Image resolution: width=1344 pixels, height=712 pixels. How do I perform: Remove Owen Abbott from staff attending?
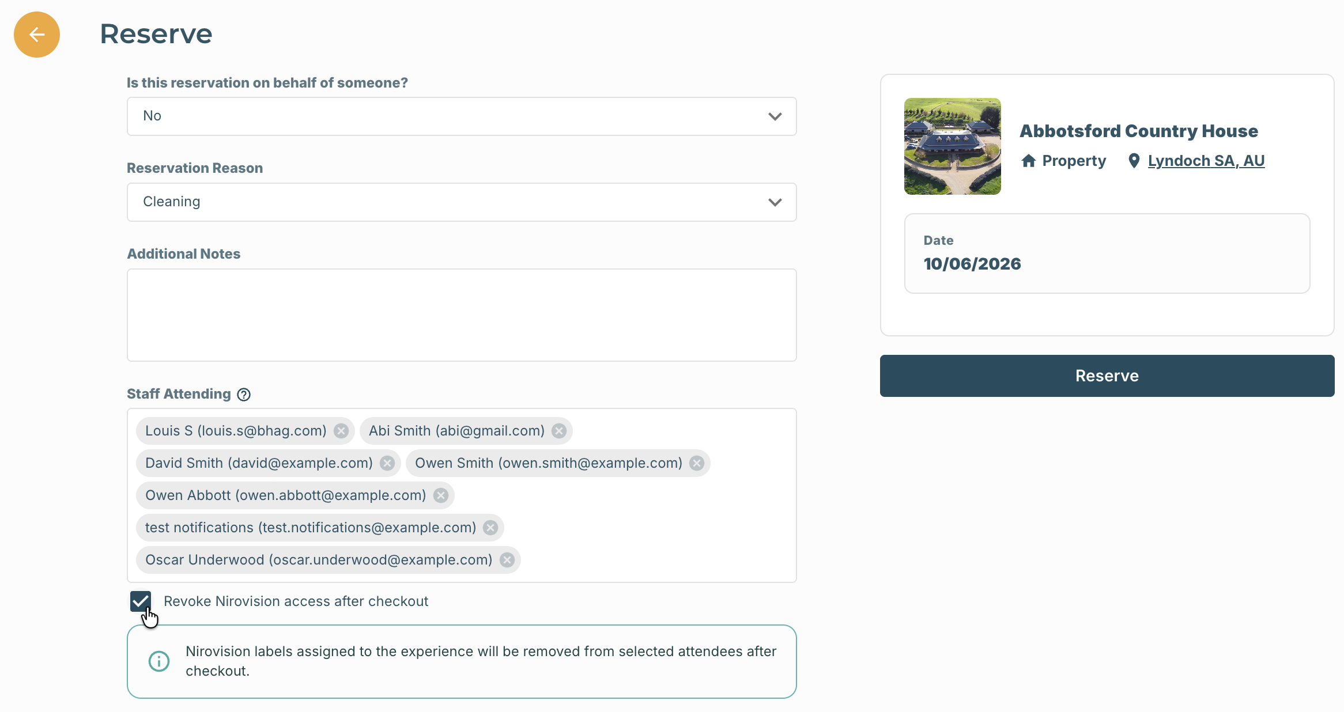pos(441,495)
